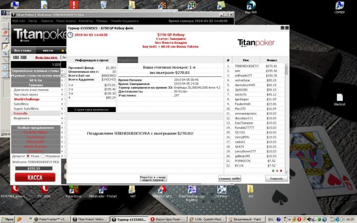Open the POKERSTARS desktop shortcut
The width and height of the screenshot is (357, 223).
pyautogui.click(x=162, y=191)
